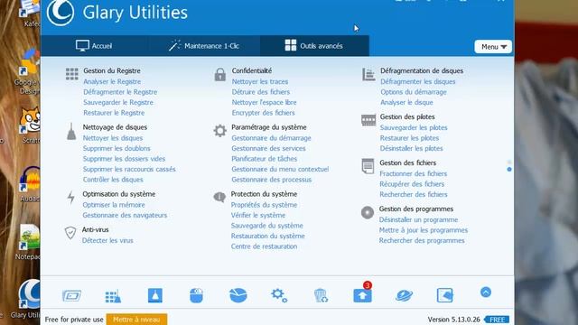Open Gestionnaire du menu contextuel
Image resolution: width=578 pixels, height=325 pixels.
pos(280,169)
